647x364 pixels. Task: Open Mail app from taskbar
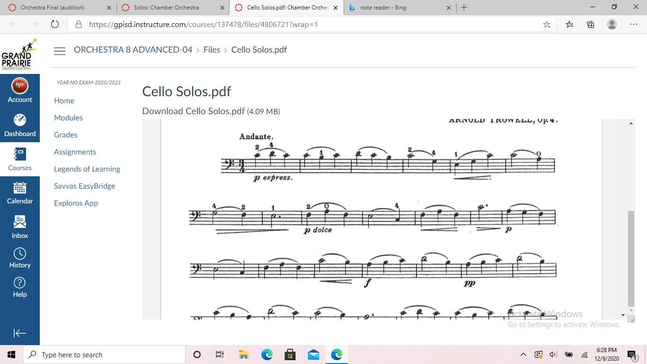point(313,355)
